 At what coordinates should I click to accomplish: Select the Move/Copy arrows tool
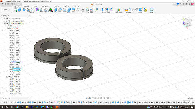pyautogui.click(x=78, y=10)
